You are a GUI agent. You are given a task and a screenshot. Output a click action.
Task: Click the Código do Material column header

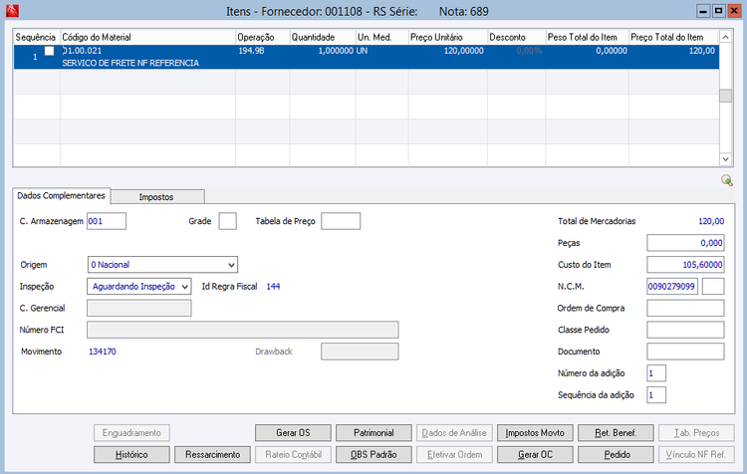147,37
